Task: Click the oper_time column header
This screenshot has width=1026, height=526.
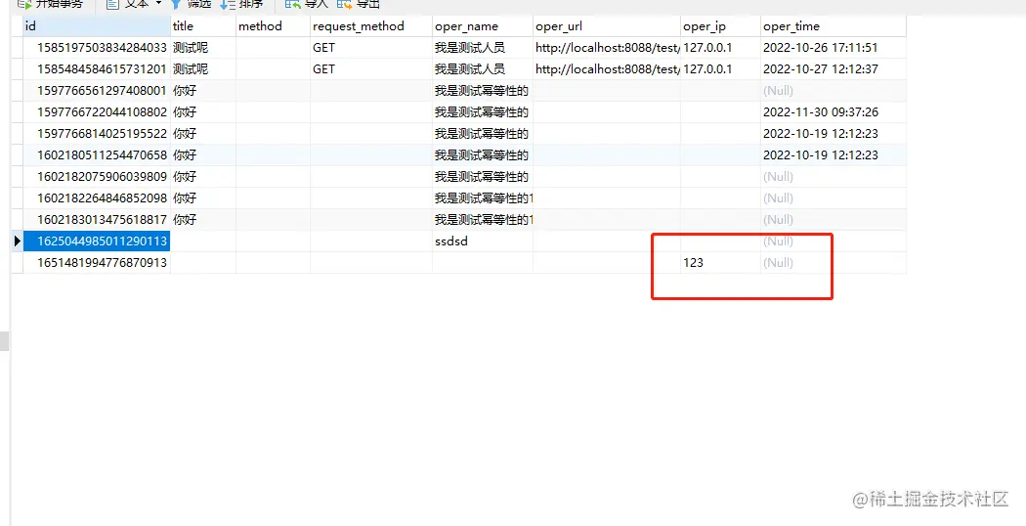Action: (833, 26)
